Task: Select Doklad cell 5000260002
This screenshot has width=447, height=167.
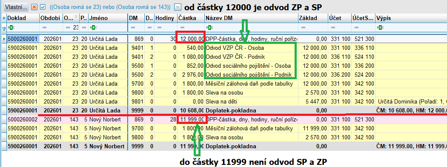Action: 23,119
